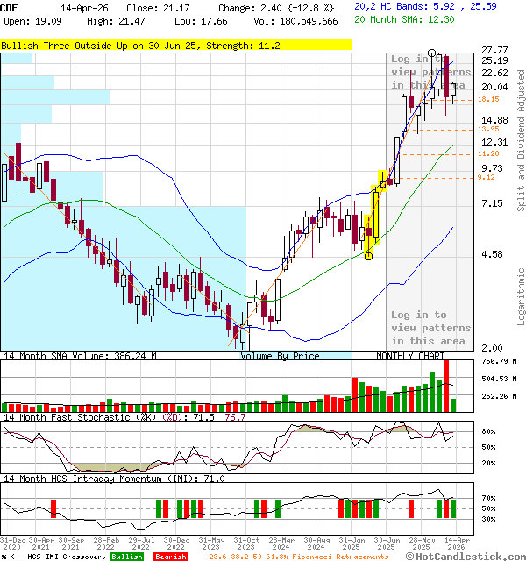This screenshot has height=561, width=526.
Task: Open the lower 'Log in to view patterns' link
Action: pos(430,327)
